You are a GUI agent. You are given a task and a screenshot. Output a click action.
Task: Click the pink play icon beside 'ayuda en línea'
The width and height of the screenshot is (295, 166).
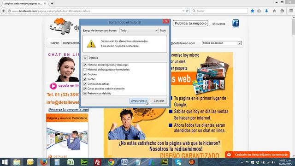(x=53, y=86)
